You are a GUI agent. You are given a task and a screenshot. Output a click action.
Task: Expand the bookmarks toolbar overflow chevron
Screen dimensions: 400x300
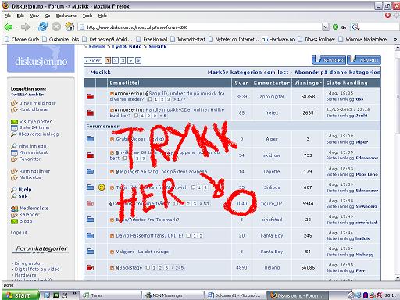pos(395,39)
